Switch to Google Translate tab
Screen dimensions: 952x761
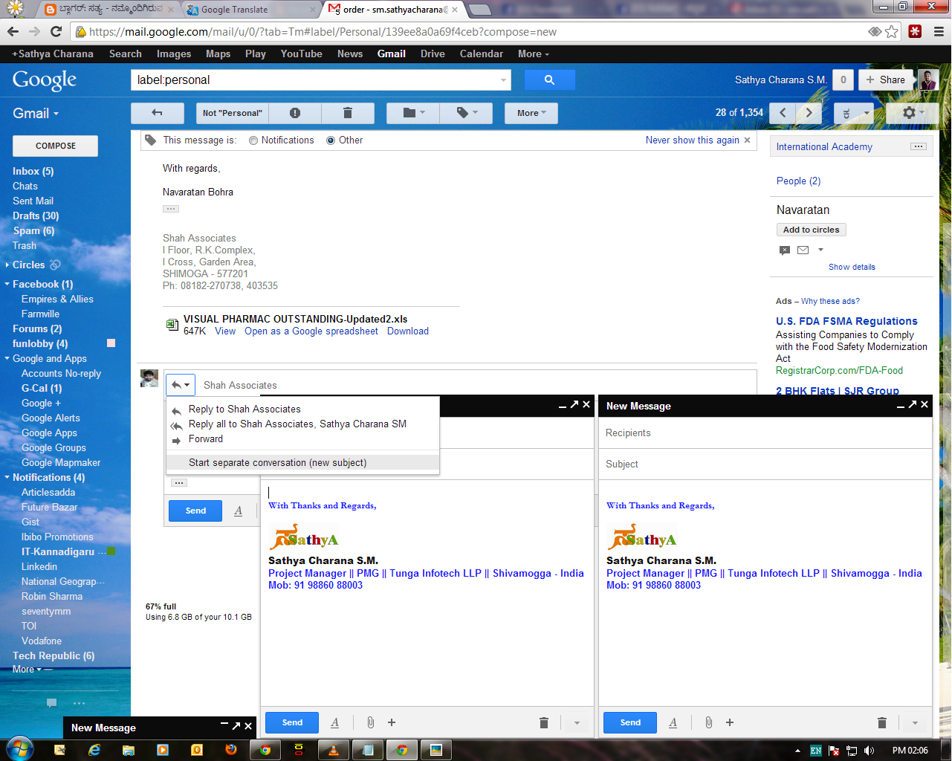coord(250,10)
